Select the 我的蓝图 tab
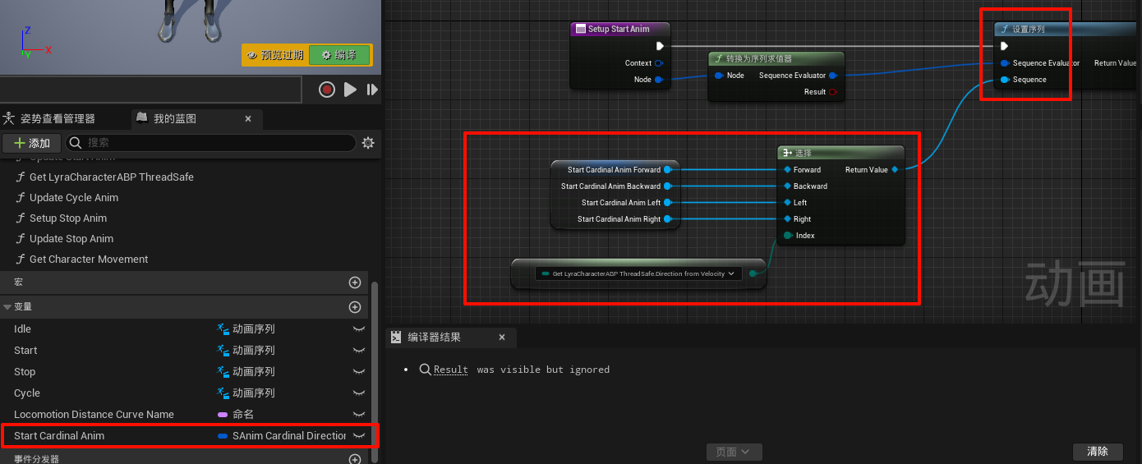 [x=197, y=118]
